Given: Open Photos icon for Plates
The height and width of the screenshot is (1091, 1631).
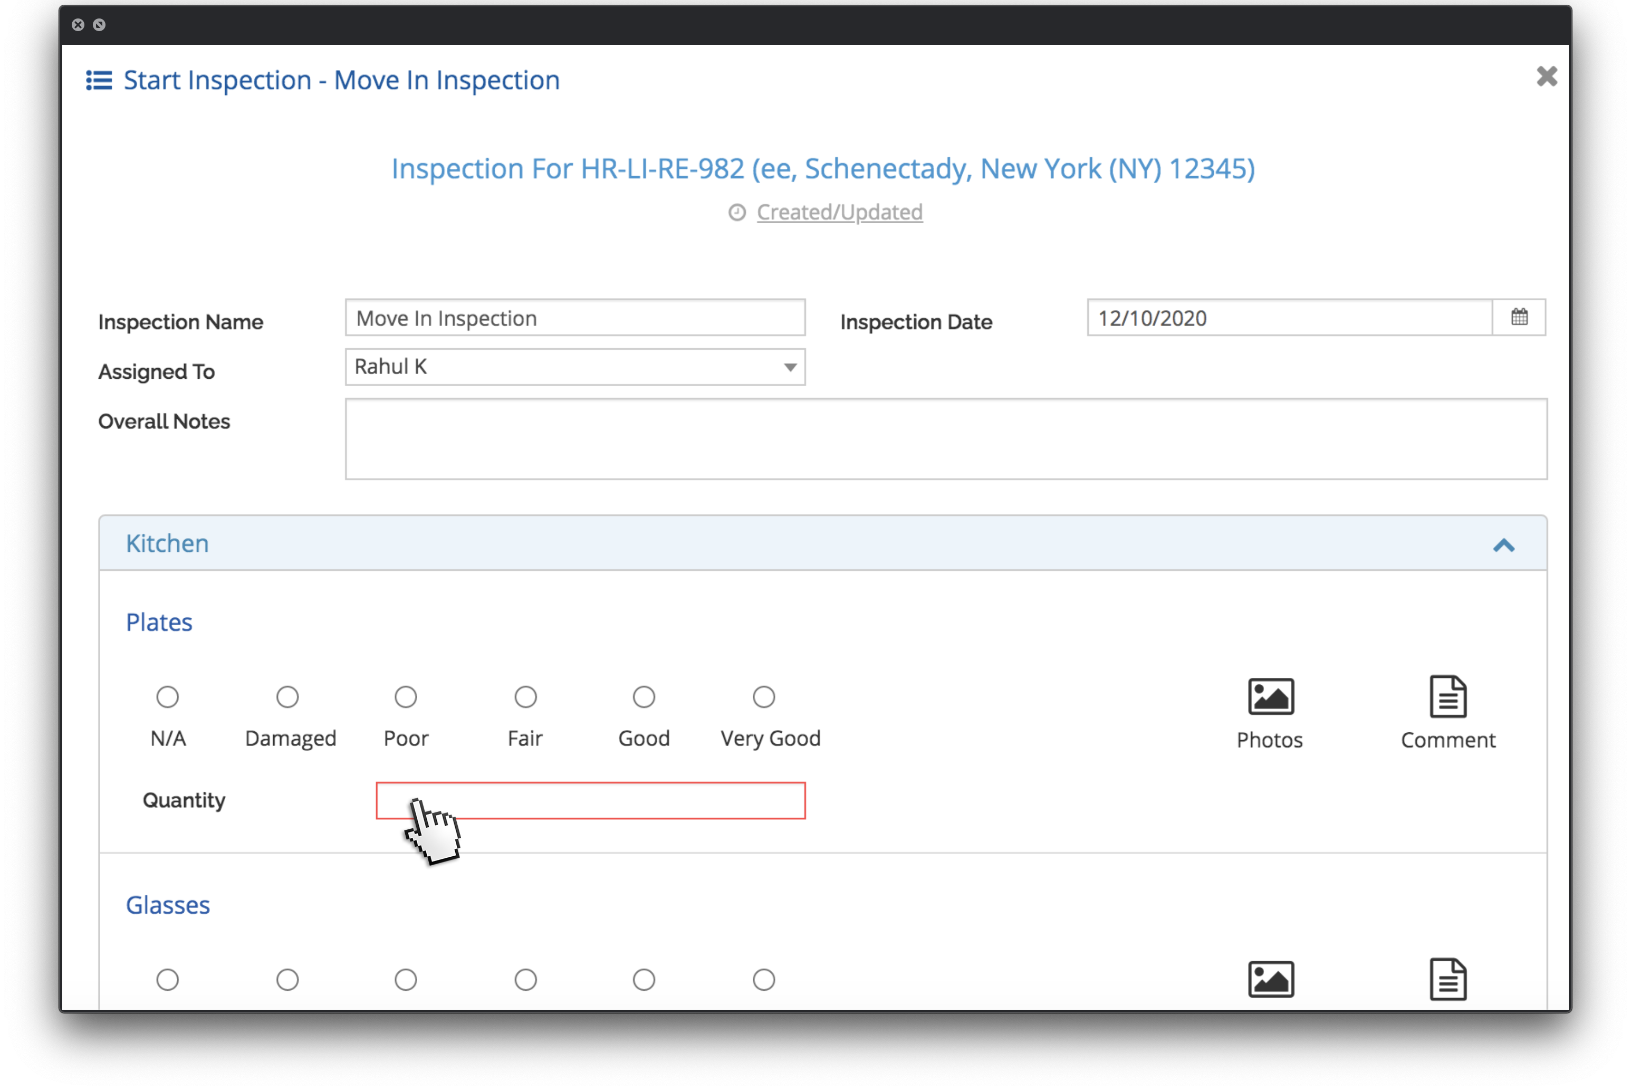Looking at the screenshot, I should pyautogui.click(x=1270, y=696).
